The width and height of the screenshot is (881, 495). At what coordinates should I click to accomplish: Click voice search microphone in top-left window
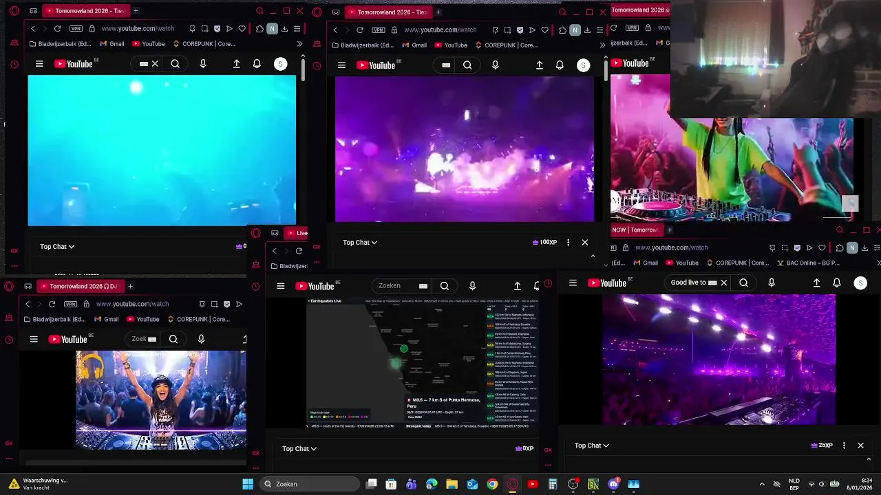click(202, 64)
